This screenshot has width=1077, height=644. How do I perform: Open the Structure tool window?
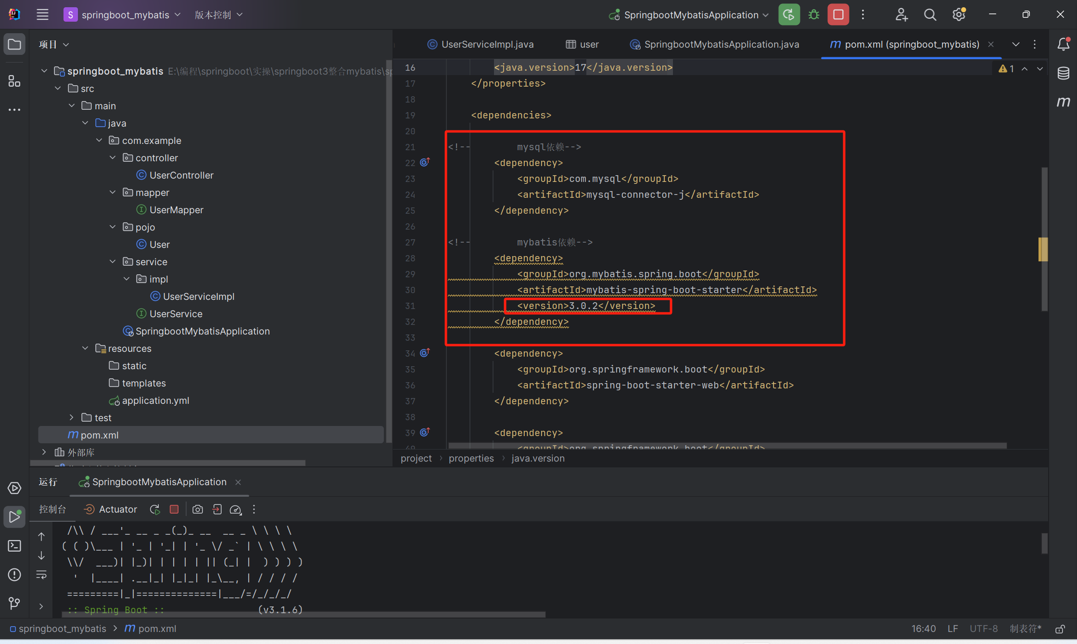14,81
